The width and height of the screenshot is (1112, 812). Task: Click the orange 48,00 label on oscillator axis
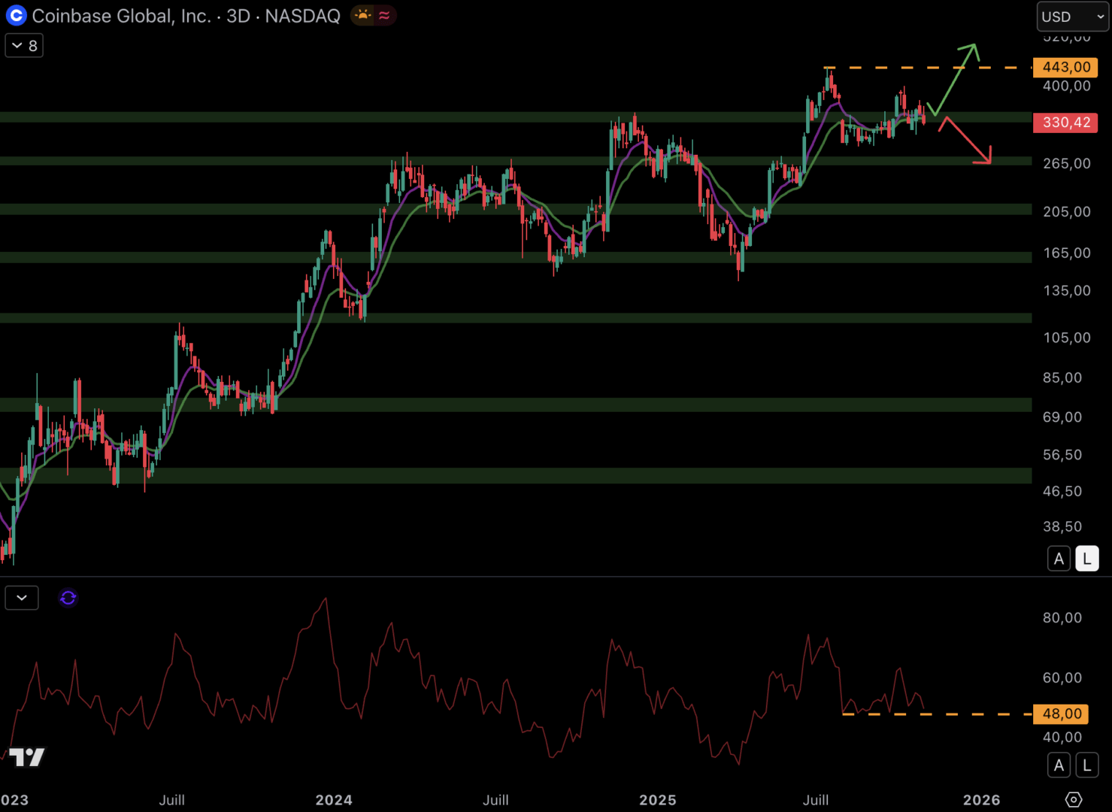(1062, 714)
